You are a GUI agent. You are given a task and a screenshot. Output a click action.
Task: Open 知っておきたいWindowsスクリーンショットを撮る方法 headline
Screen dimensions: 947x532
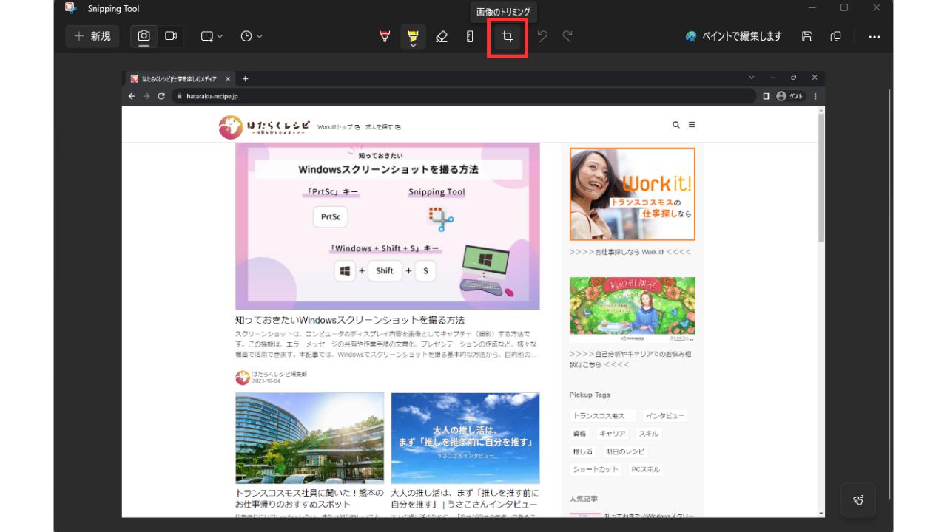350,320
